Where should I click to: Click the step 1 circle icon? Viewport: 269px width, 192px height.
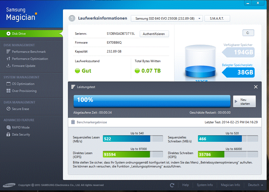[72, 18]
